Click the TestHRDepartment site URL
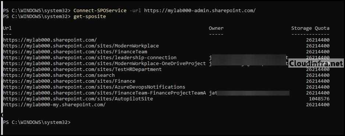The width and height of the screenshot is (345, 136). (82, 69)
